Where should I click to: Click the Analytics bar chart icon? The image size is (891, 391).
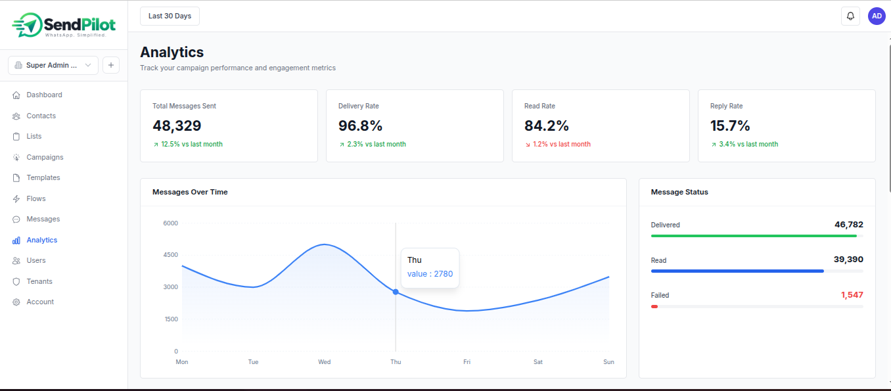click(16, 241)
